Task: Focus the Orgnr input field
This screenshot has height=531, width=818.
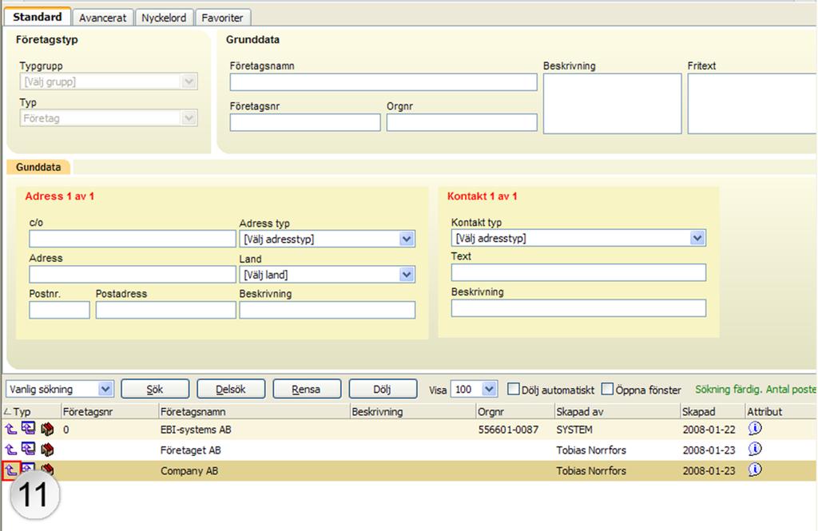Action: pos(462,123)
